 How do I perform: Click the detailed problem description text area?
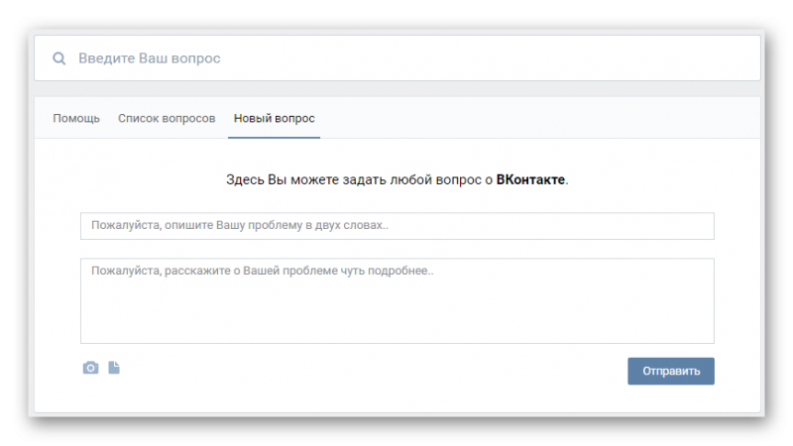[x=397, y=301]
